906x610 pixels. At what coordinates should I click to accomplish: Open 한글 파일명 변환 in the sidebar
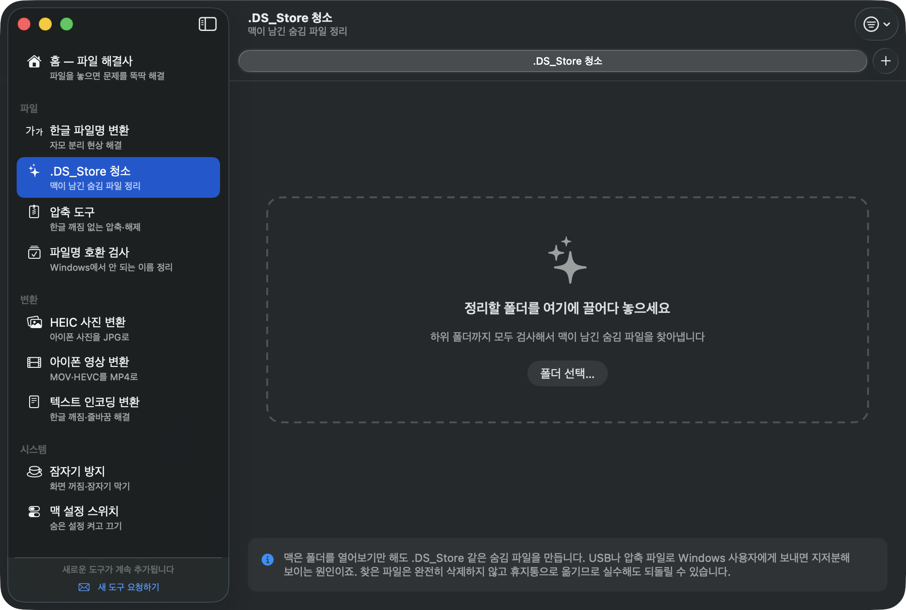pos(118,137)
